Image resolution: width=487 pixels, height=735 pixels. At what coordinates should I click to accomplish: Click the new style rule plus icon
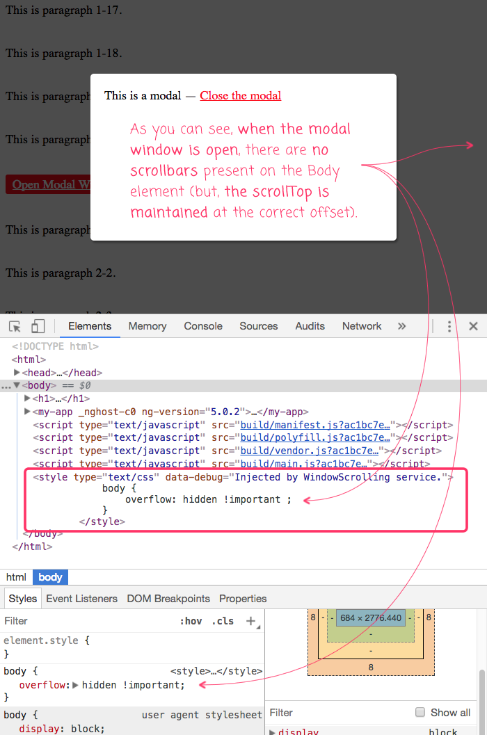tap(251, 621)
